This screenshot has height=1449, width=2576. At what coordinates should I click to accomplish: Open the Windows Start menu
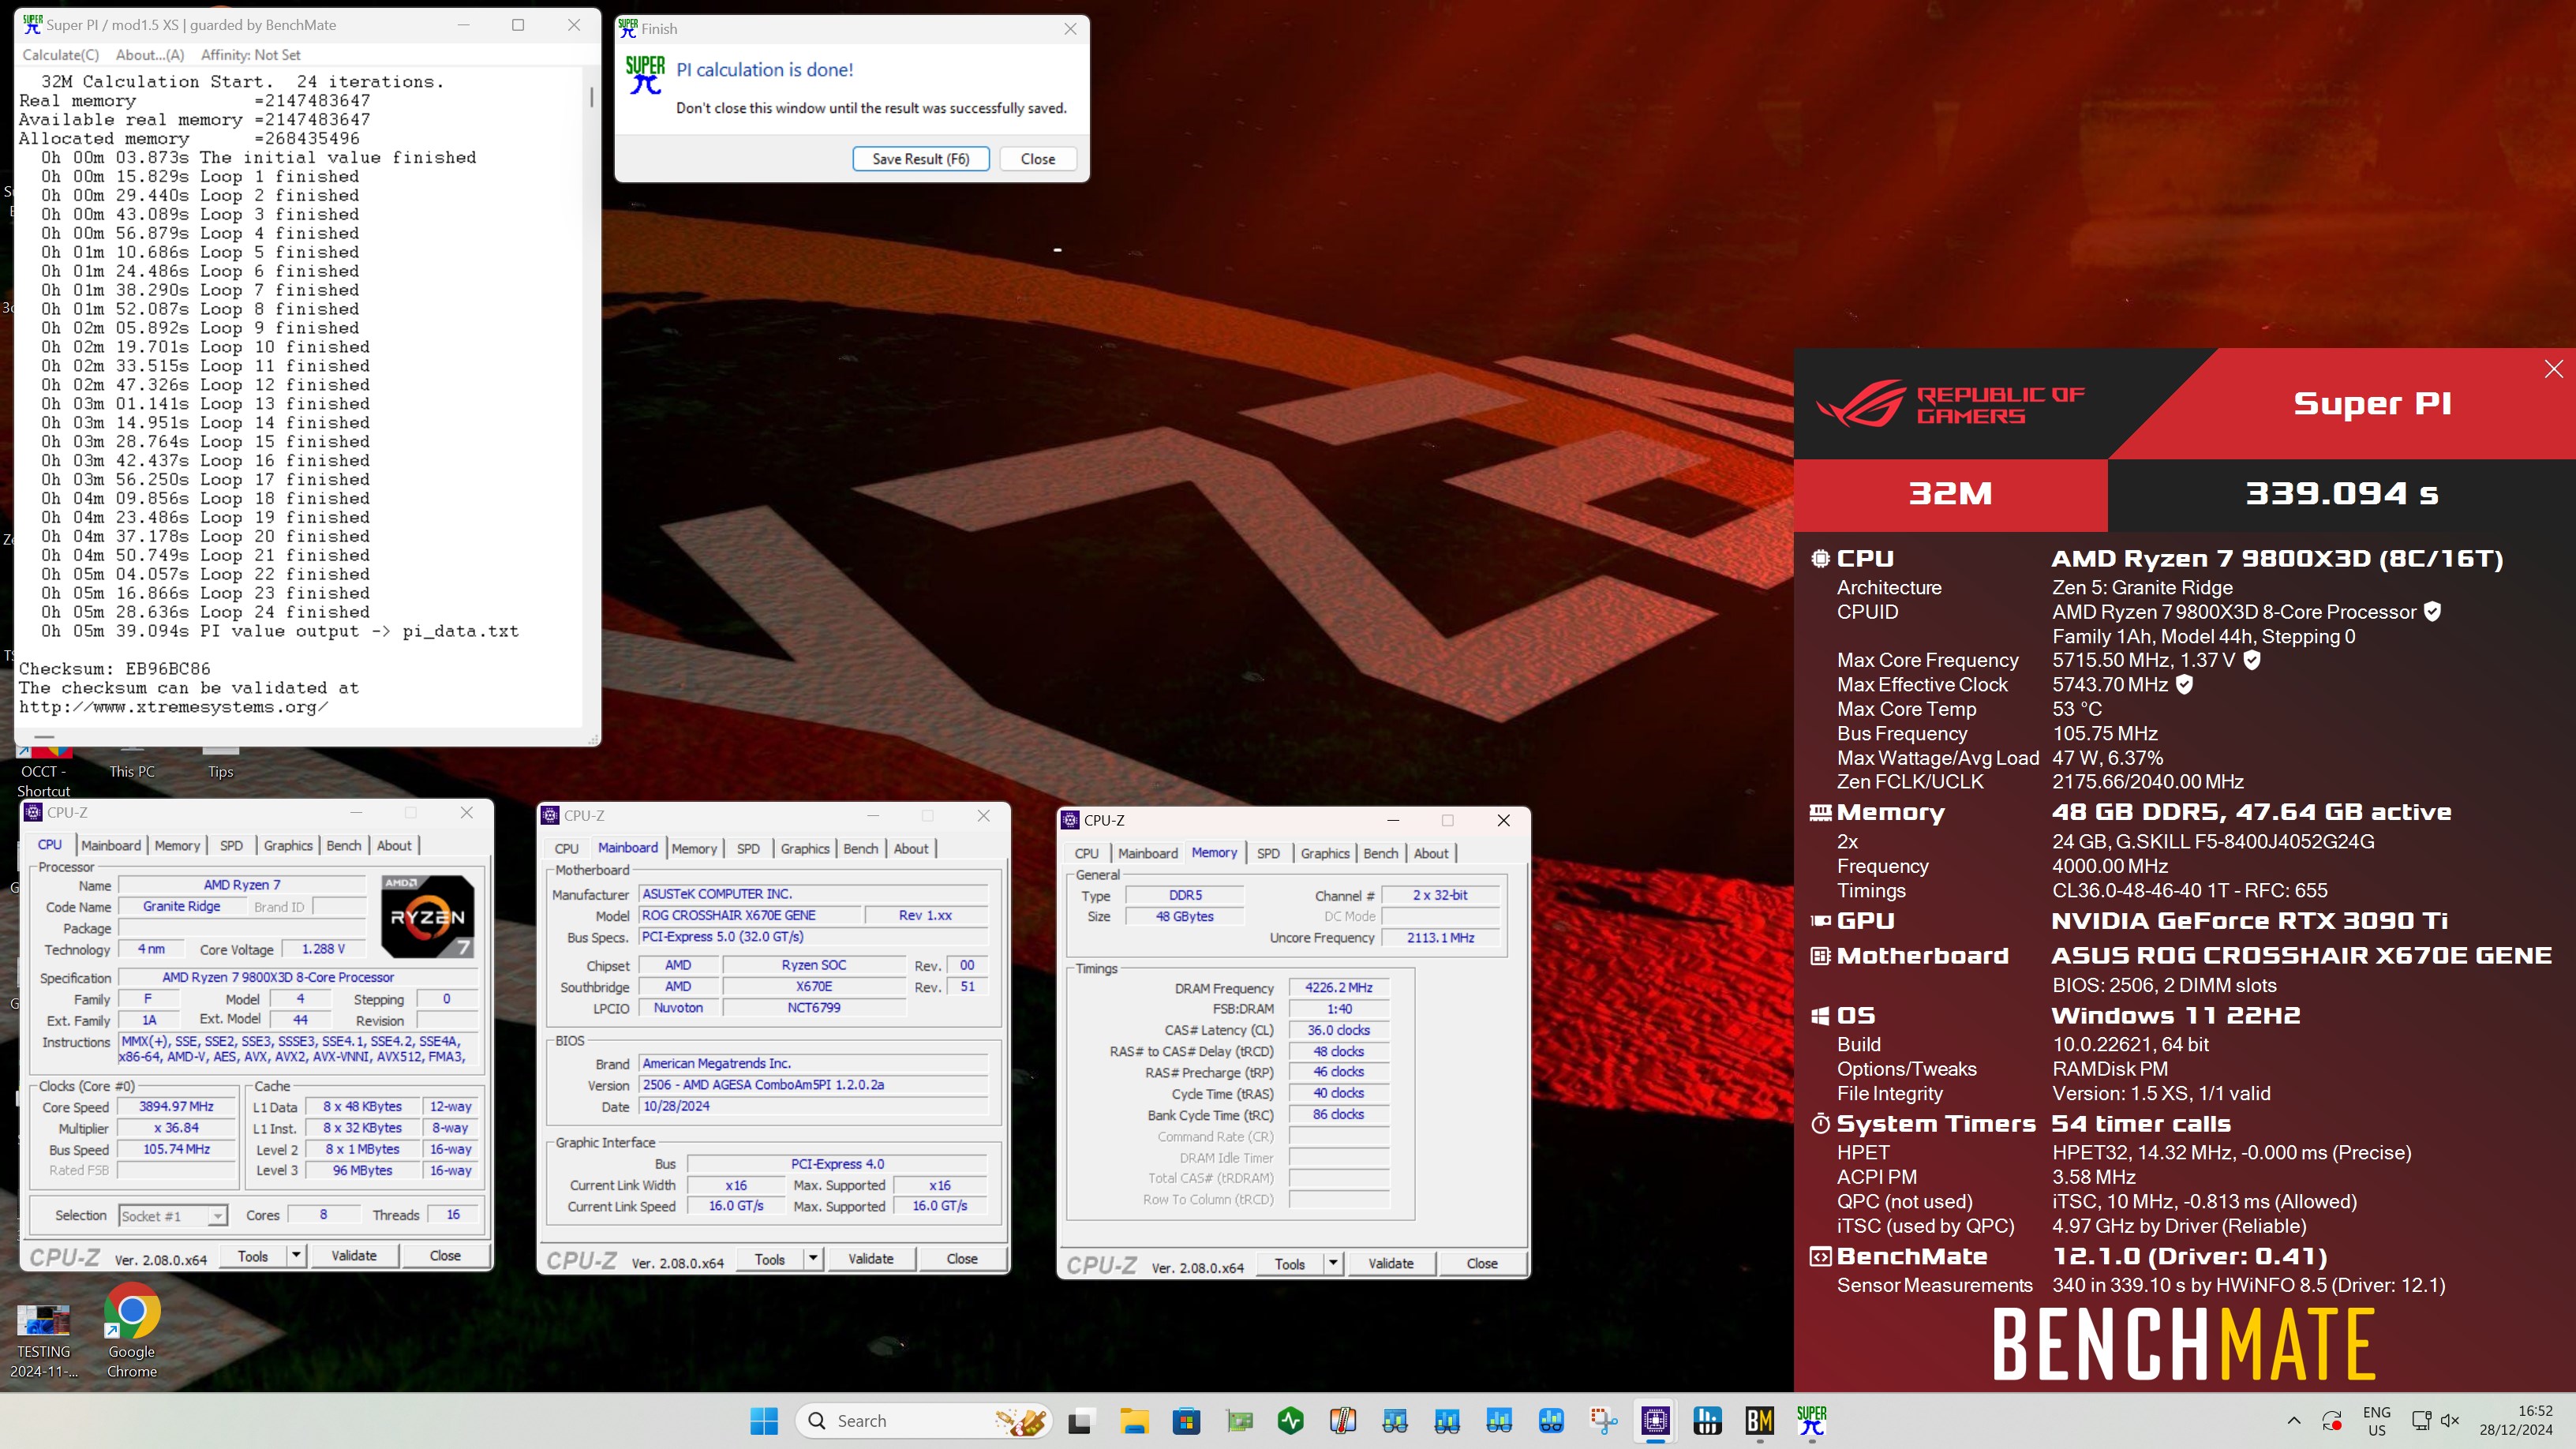click(x=764, y=1420)
